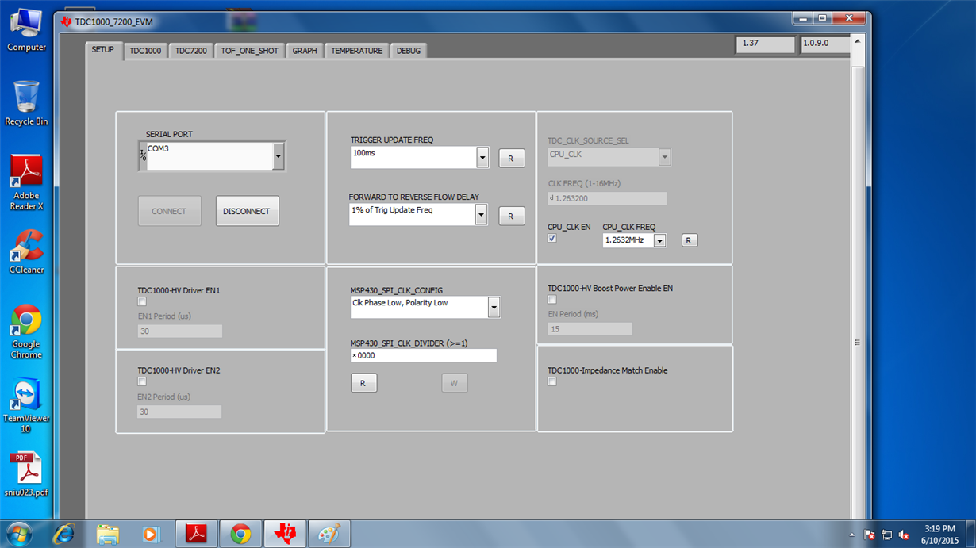Open the TDC_CLK_SOURCE_SEL dropdown
This screenshot has height=548, width=976.
664,157
